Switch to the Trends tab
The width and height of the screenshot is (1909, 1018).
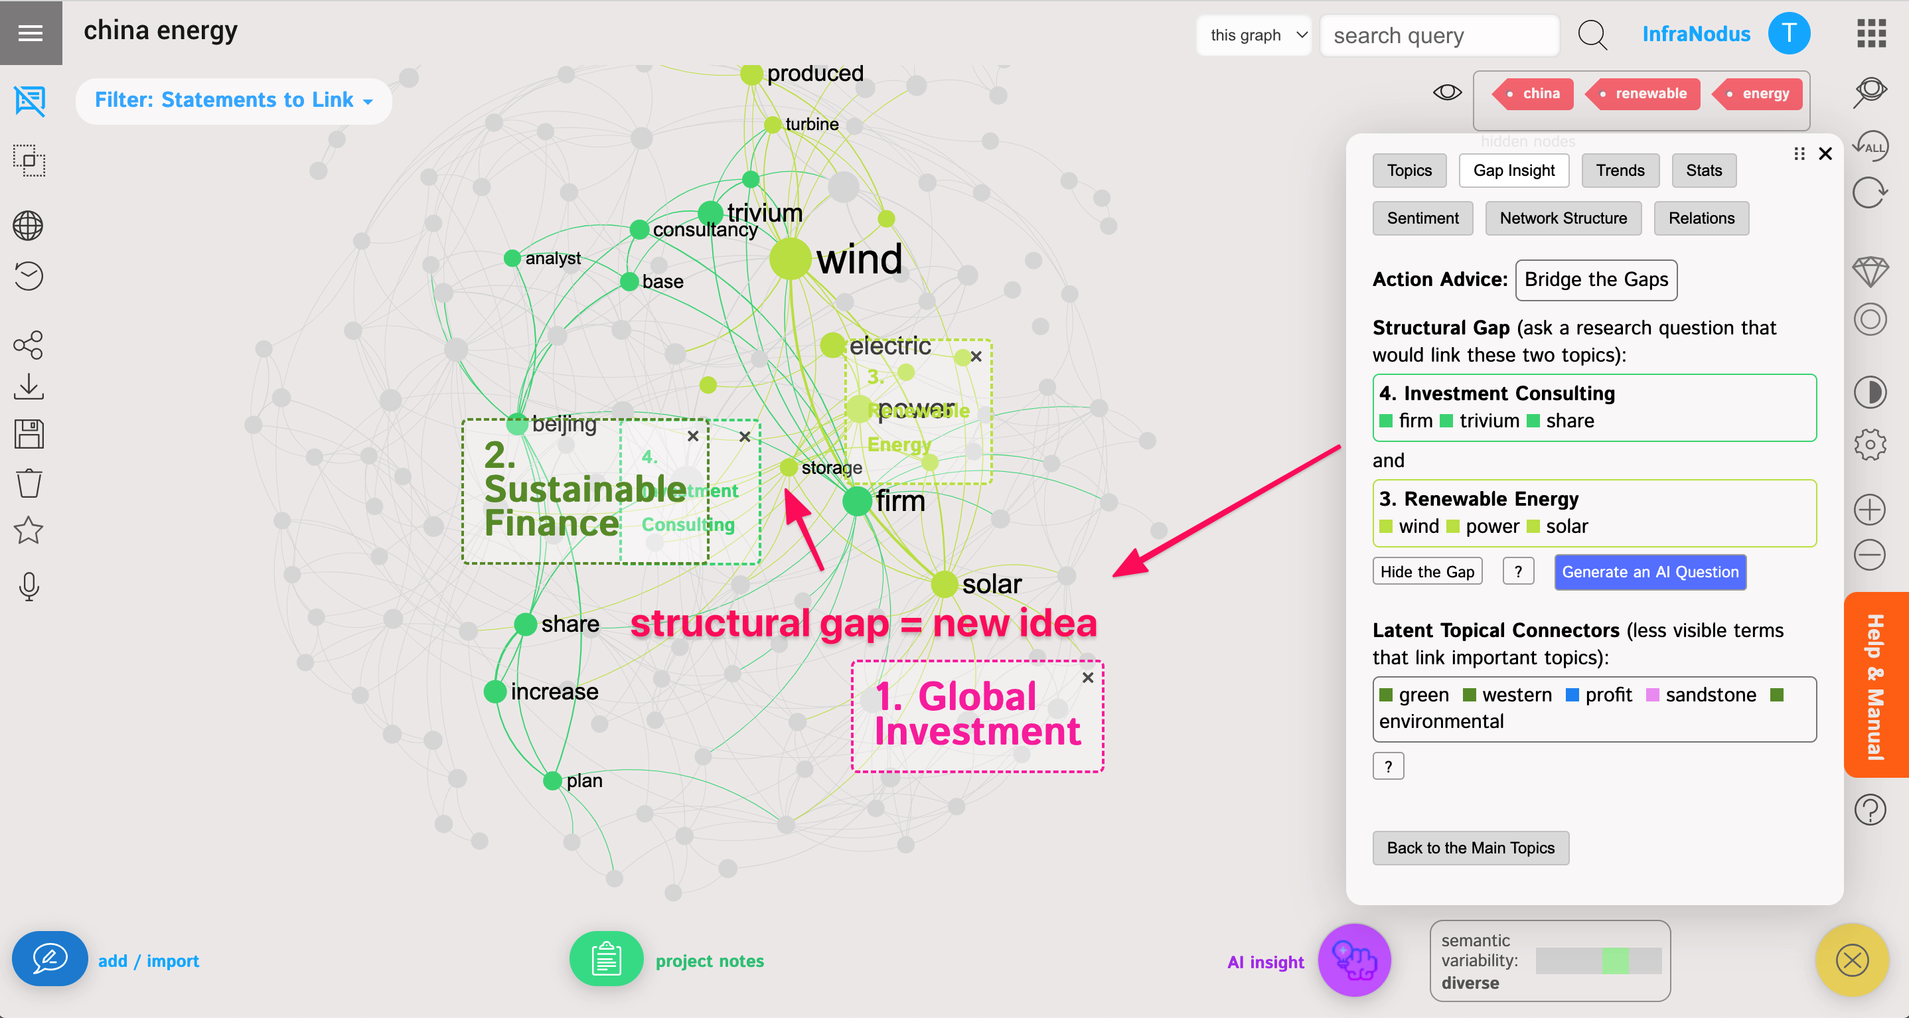coord(1620,171)
